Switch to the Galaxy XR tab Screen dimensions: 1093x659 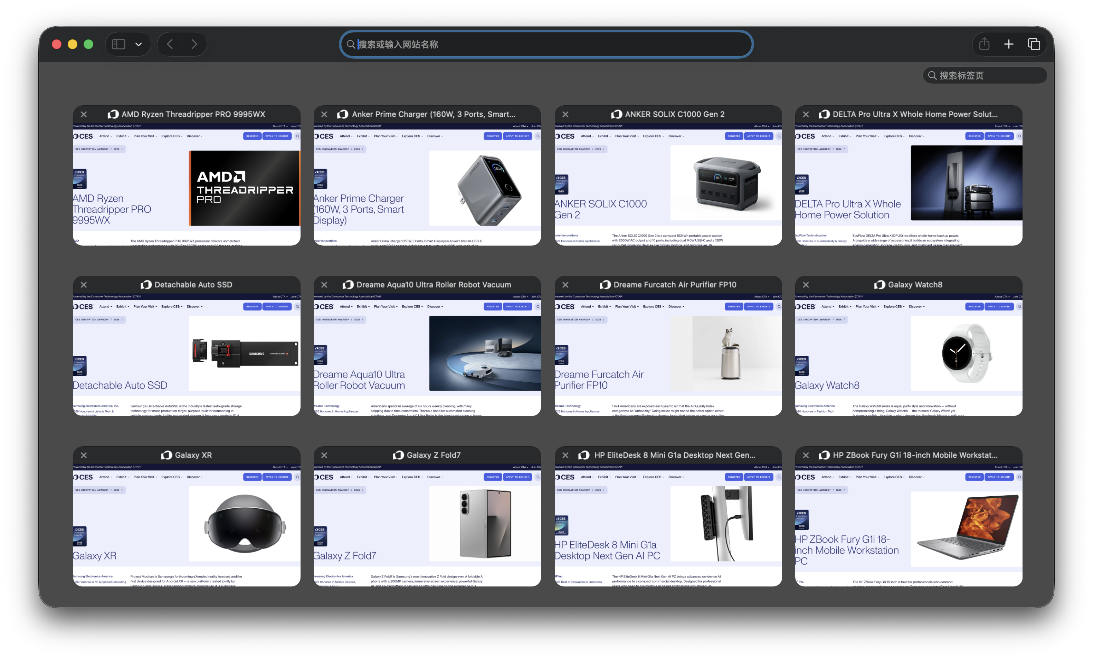(186, 523)
